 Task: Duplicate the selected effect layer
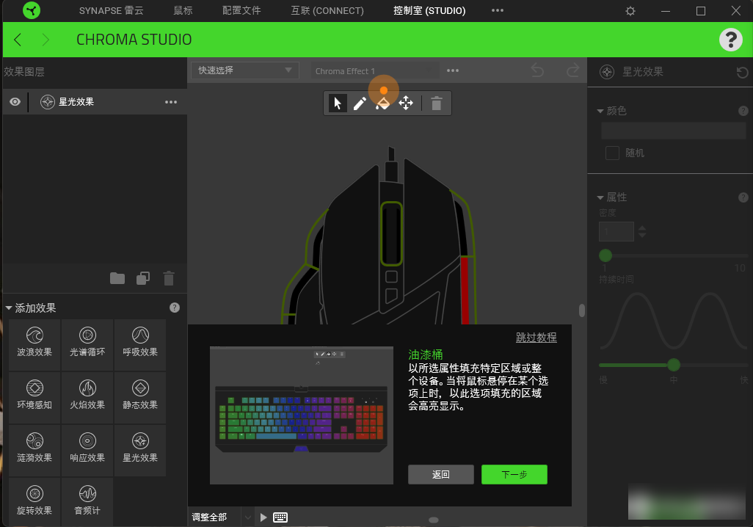tap(143, 278)
